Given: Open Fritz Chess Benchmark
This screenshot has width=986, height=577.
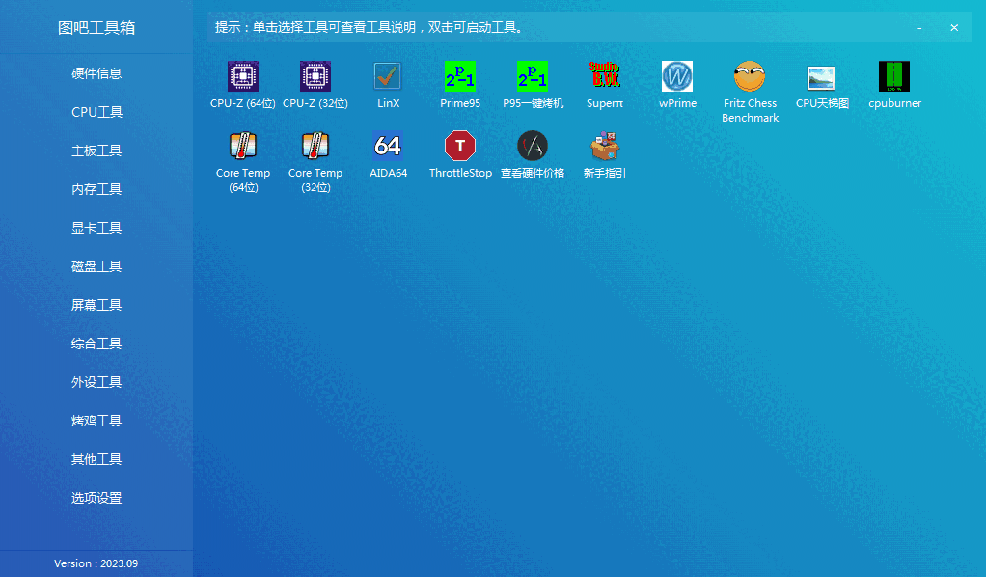Looking at the screenshot, I should tap(750, 85).
